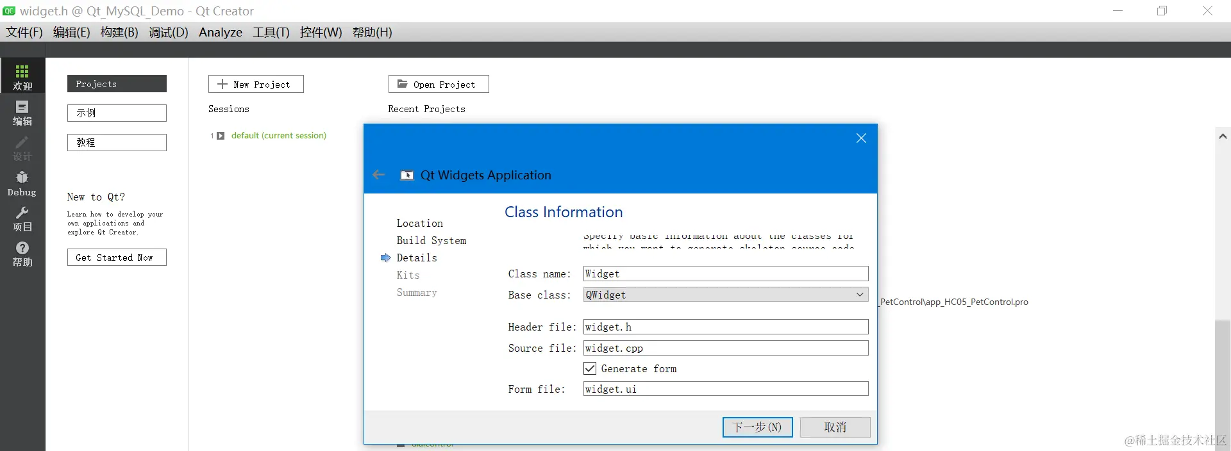
Task: Open the default (current session) link
Action: coord(279,136)
